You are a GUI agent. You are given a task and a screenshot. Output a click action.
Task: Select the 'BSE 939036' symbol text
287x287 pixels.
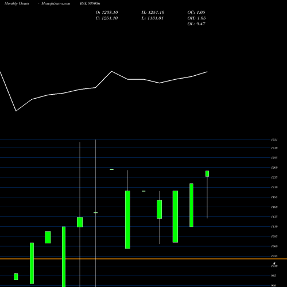(90, 3)
